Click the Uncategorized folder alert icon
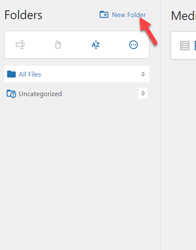This screenshot has width=196, height=250. [11, 94]
